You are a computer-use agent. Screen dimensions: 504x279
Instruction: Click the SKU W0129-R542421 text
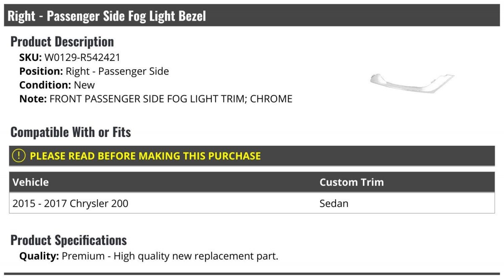70,58
